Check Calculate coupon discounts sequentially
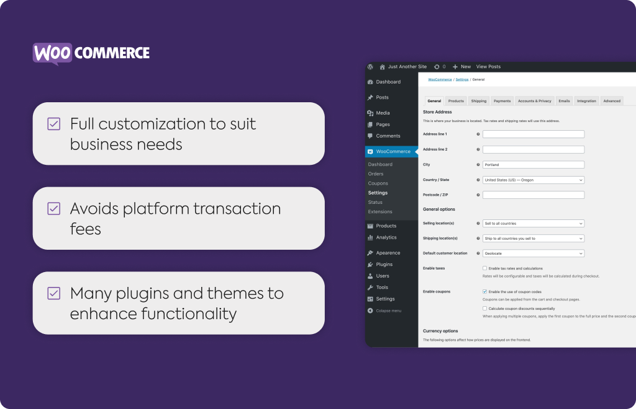 [x=484, y=308]
